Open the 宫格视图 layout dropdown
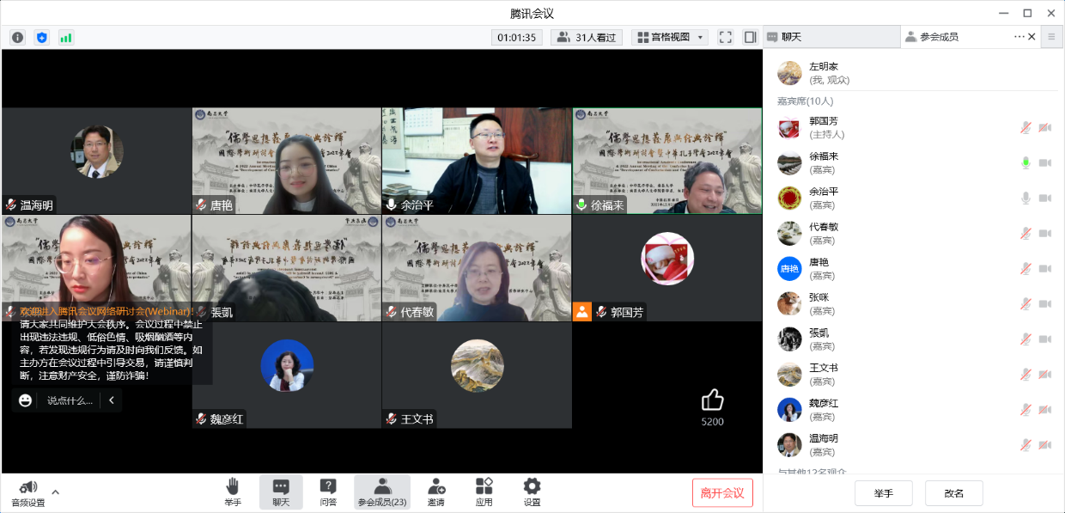Viewport: 1065px width, 513px height. click(x=670, y=37)
